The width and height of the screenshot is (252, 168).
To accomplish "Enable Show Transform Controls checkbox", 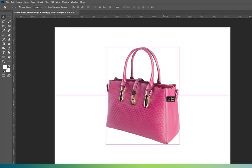I will (46, 7).
